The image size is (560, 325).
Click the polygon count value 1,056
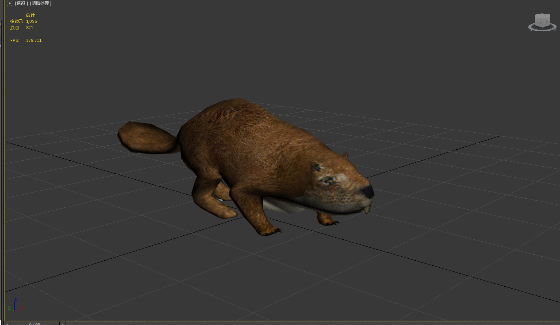[x=32, y=21]
